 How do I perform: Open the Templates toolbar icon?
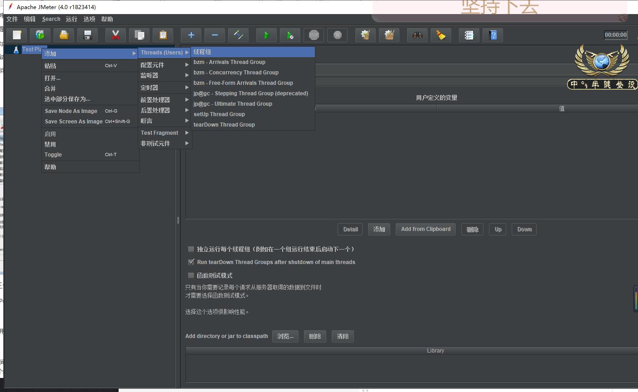point(40,35)
